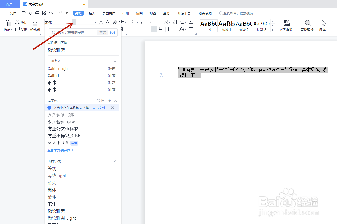Image resolution: width=337 pixels, height=224 pixels.
Task: Click the distributed alignment icon
Action: pyautogui.click(x=161, y=29)
